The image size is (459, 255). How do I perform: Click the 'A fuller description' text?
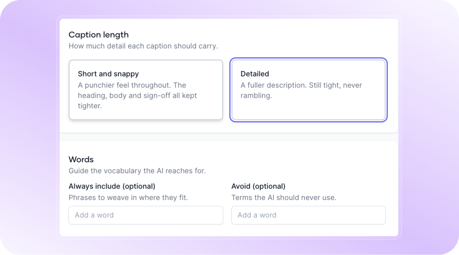pyautogui.click(x=301, y=90)
